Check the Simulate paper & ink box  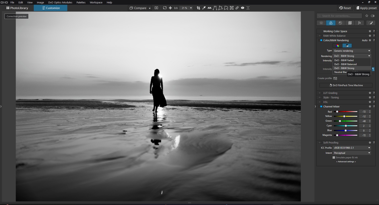tap(334, 158)
